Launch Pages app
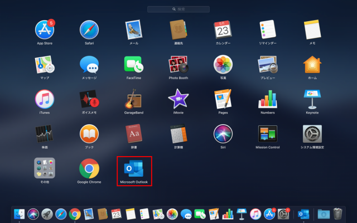Viewport: 357px width, 223px height. coord(223,99)
